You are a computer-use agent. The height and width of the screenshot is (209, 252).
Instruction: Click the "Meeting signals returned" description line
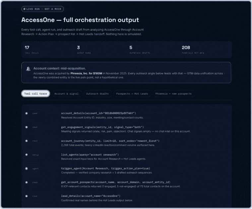click(126, 131)
